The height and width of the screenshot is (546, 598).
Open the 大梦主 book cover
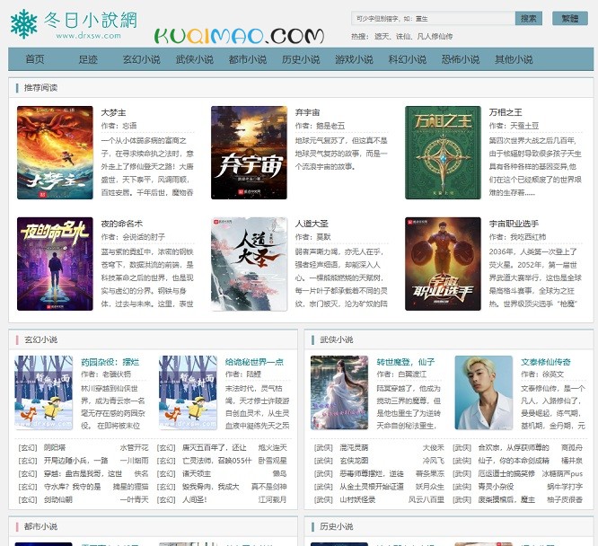(x=55, y=153)
